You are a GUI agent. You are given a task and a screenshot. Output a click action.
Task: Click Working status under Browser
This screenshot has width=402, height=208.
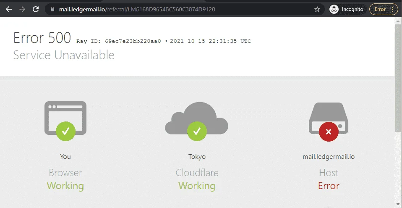[x=65, y=186]
